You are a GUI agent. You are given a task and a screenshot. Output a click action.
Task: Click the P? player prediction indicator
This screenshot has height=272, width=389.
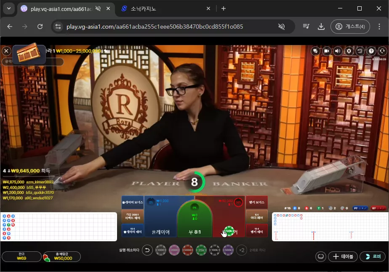[360, 208]
